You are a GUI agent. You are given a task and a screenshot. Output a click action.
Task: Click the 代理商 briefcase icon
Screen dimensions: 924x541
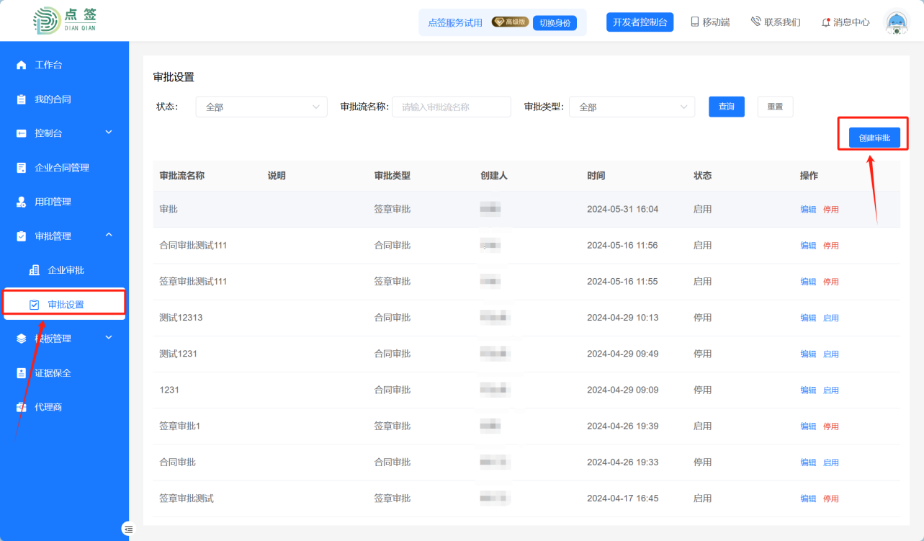click(x=21, y=407)
